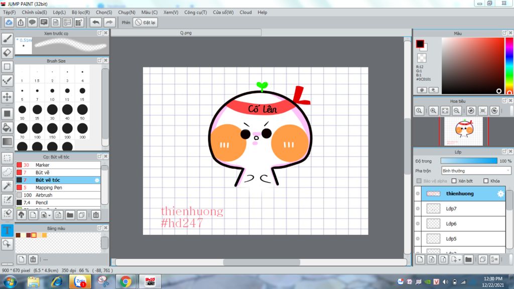Image resolution: width=514 pixels, height=289 pixels.
Task: Open the add-brush dropdown arrow
Action: [x=50, y=215]
